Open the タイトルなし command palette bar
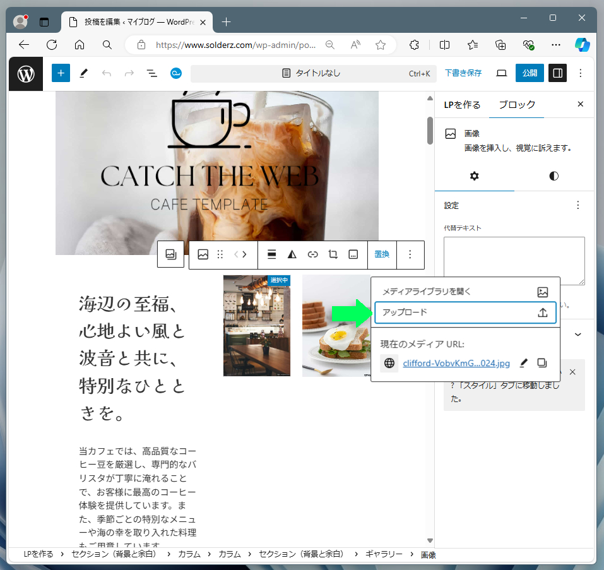The height and width of the screenshot is (570, 604). point(314,73)
